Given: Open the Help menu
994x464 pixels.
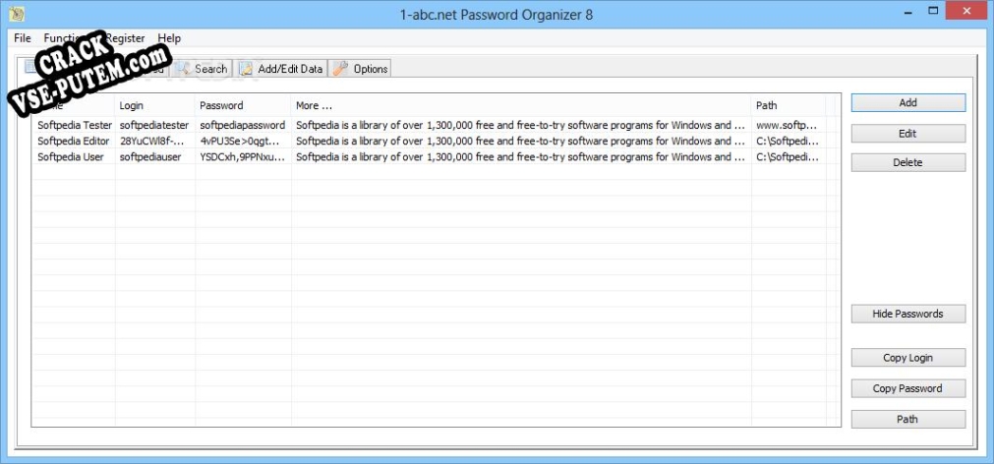Looking at the screenshot, I should point(169,38).
